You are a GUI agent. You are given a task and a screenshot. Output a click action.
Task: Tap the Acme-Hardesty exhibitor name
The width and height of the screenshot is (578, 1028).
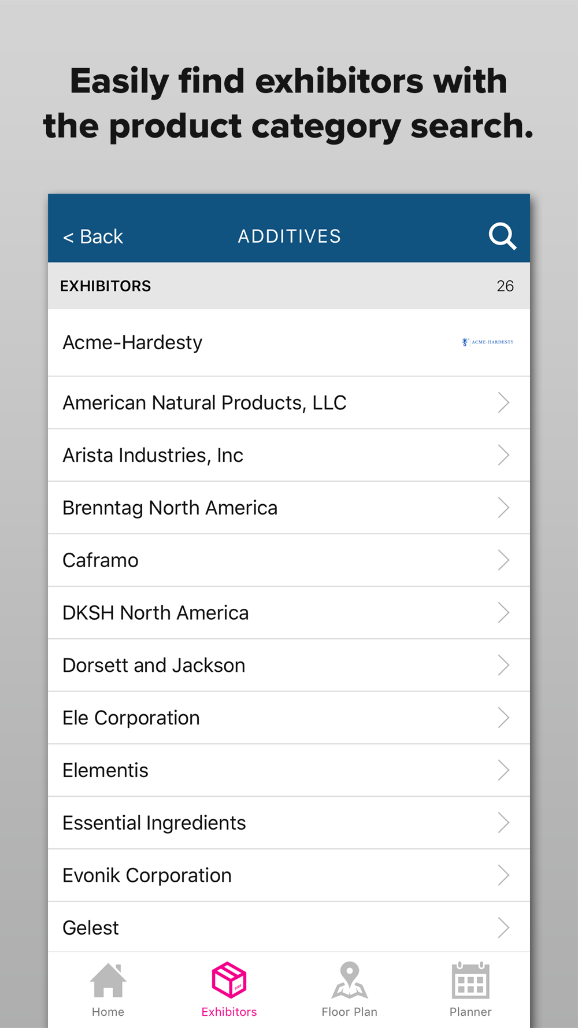(x=132, y=342)
